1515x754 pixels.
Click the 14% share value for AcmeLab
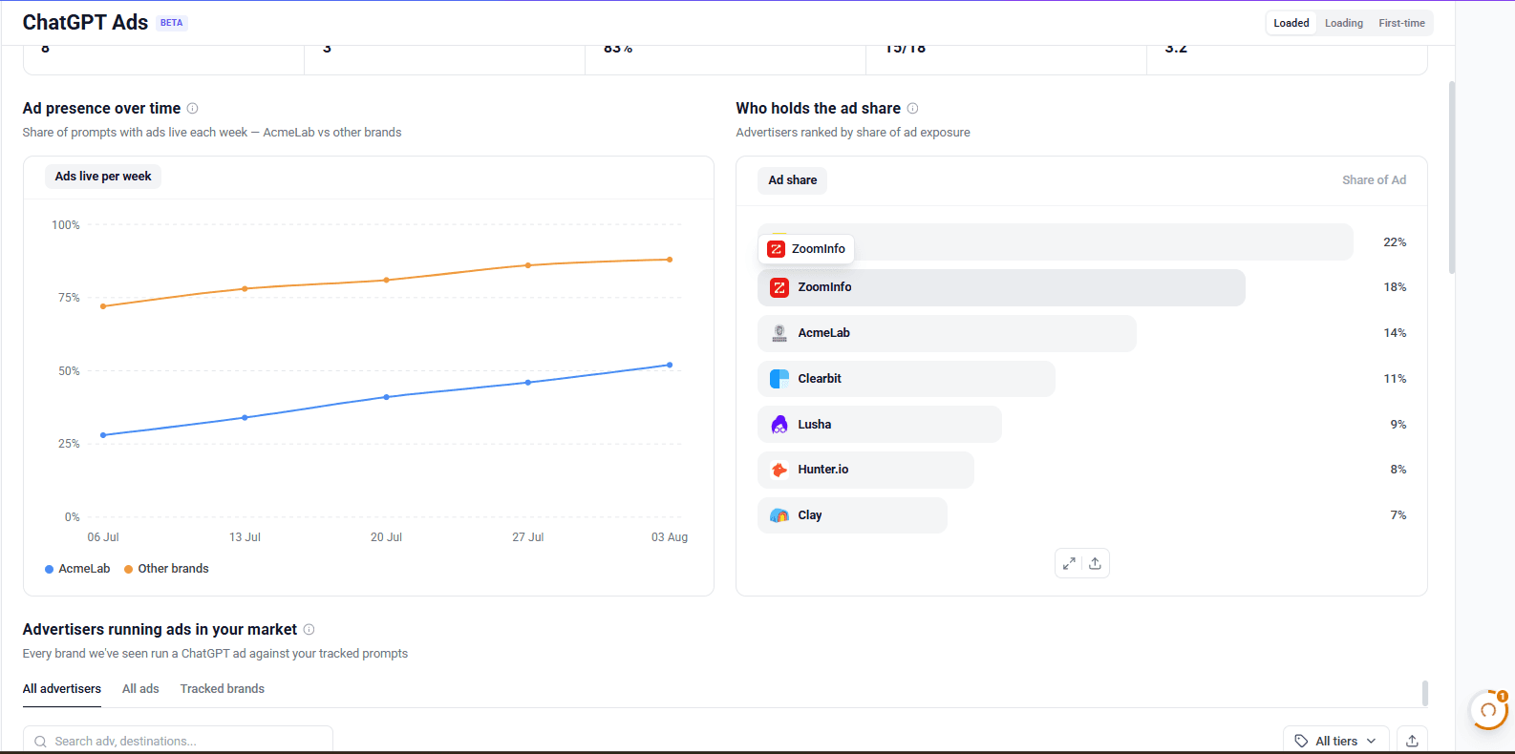coord(1395,333)
